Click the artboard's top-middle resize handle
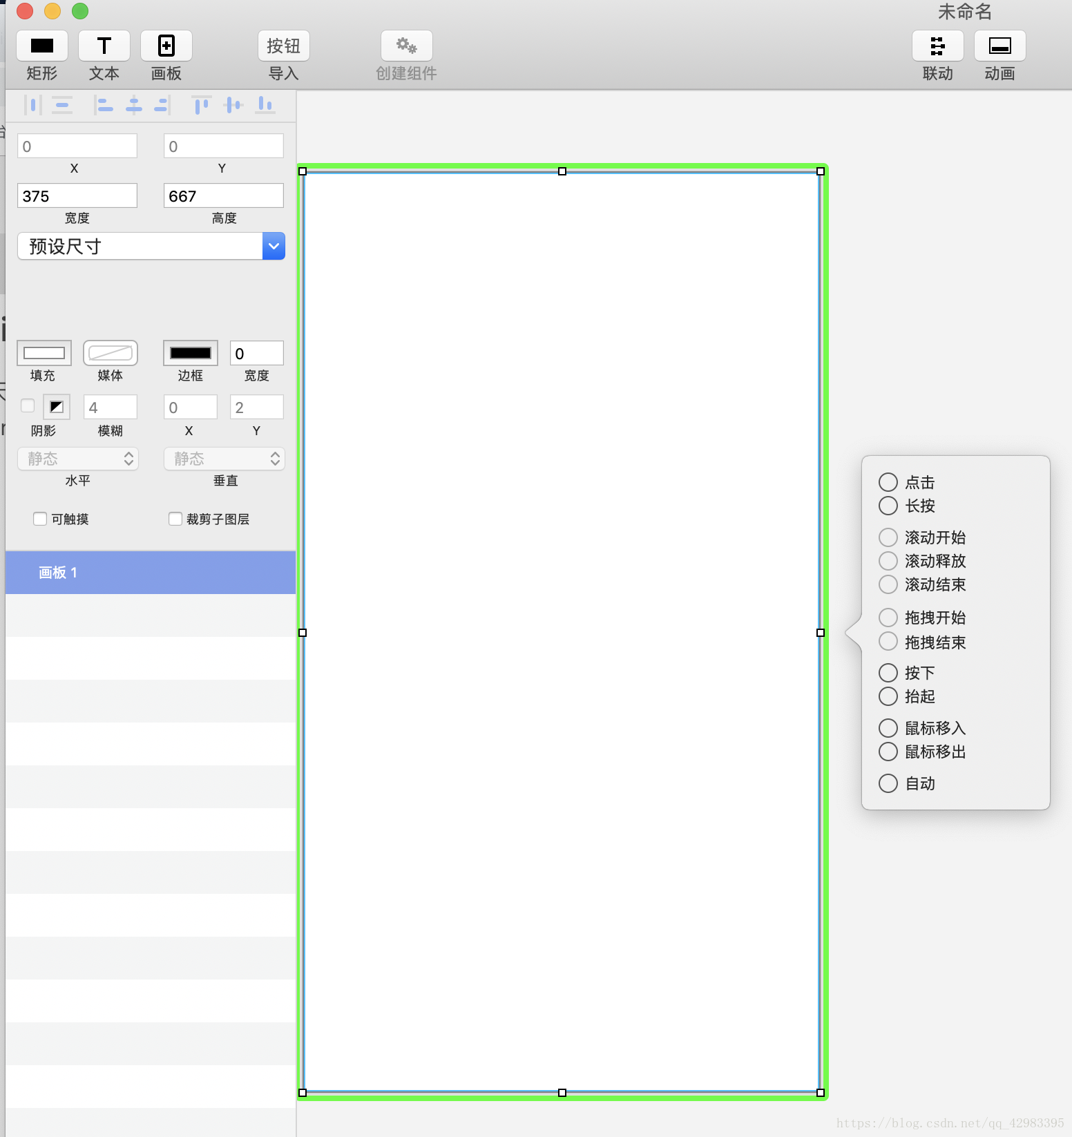1072x1137 pixels. point(562,171)
